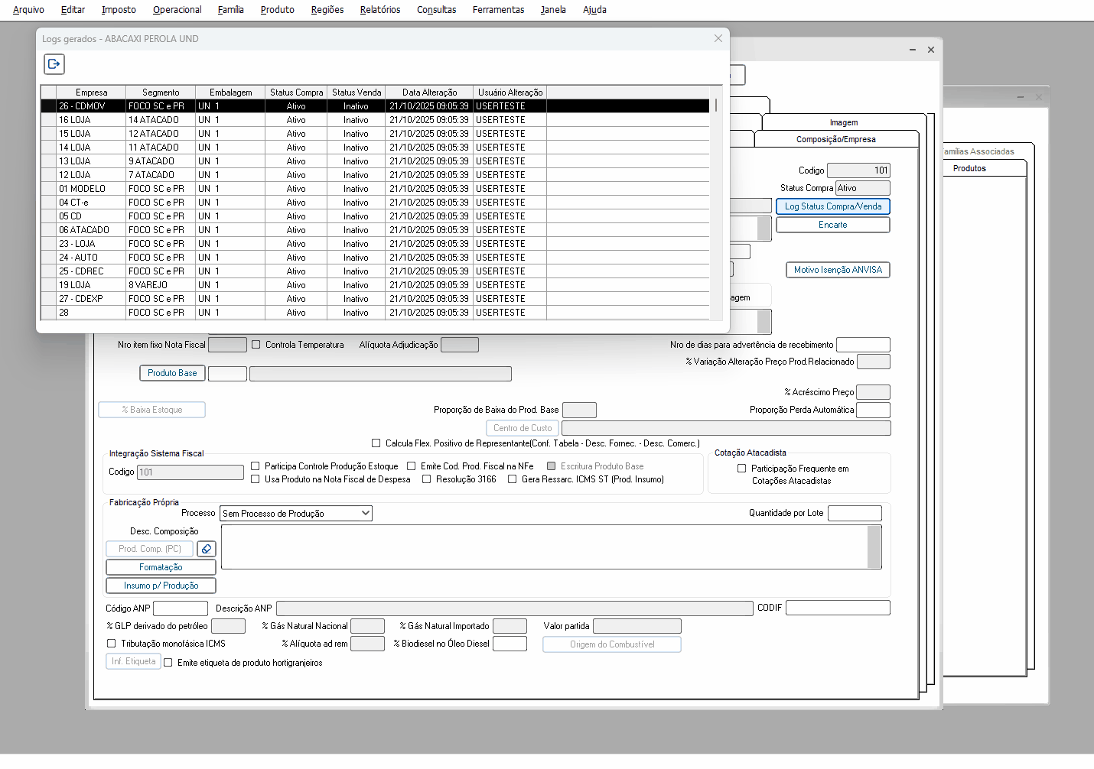Screen dimensions: 1094x769
Task: Click the '9 ATACADO' segment cell
Action: click(x=161, y=161)
